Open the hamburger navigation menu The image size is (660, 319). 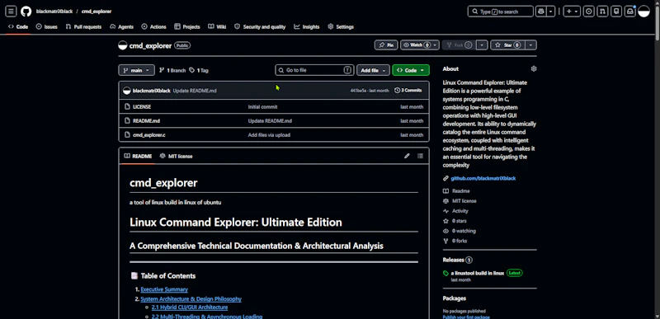tap(11, 12)
